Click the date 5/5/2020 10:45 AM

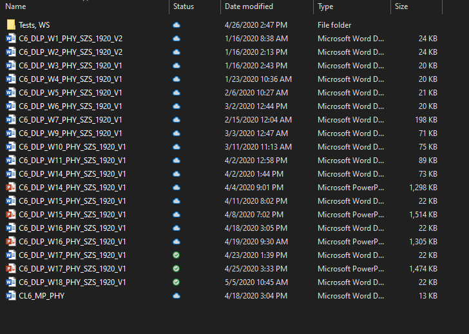pyautogui.click(x=256, y=282)
